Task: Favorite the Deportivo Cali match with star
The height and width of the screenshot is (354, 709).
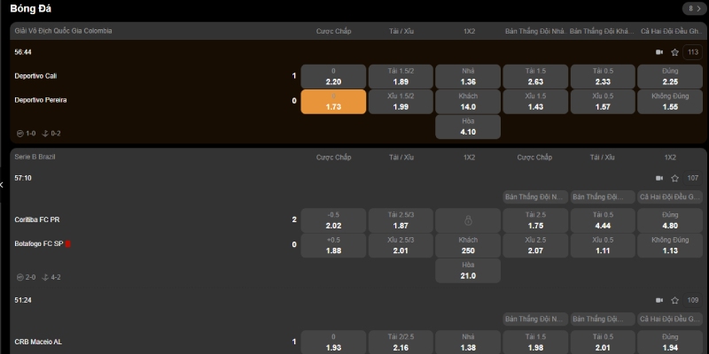Action: coord(674,52)
